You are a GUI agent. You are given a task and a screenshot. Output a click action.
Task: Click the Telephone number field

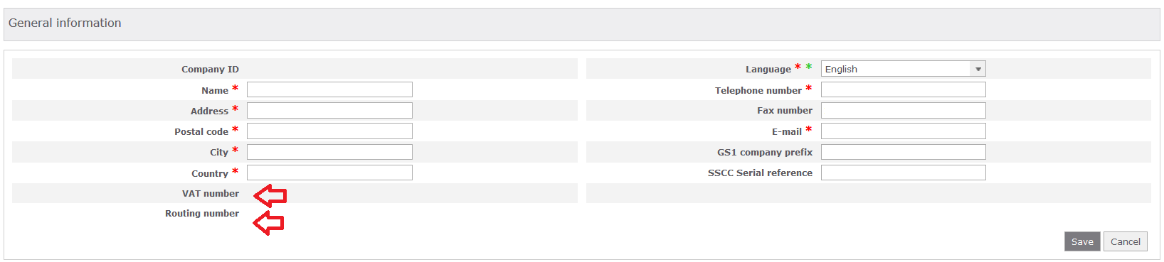click(903, 89)
